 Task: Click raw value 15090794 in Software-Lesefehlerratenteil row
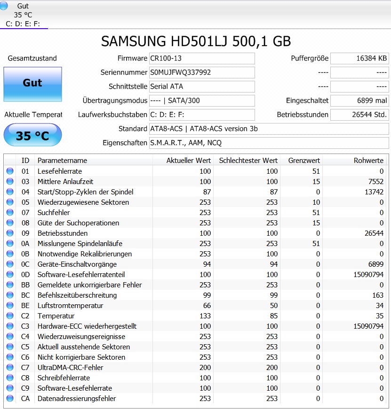[368, 274]
